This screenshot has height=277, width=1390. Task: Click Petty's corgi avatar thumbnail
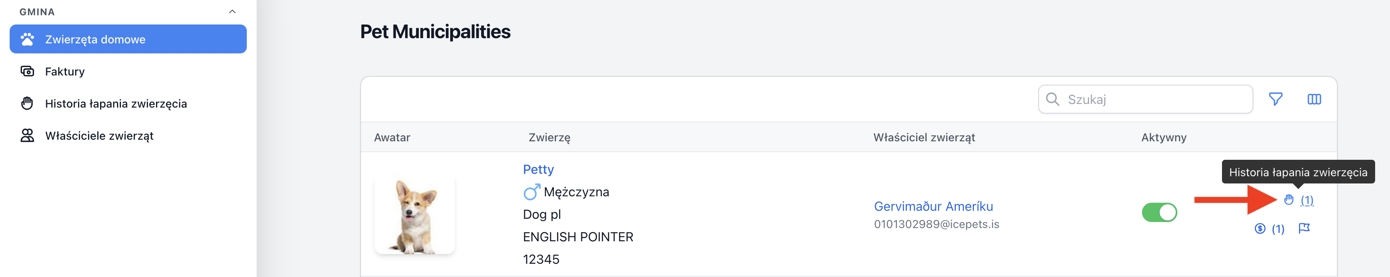coord(414,215)
